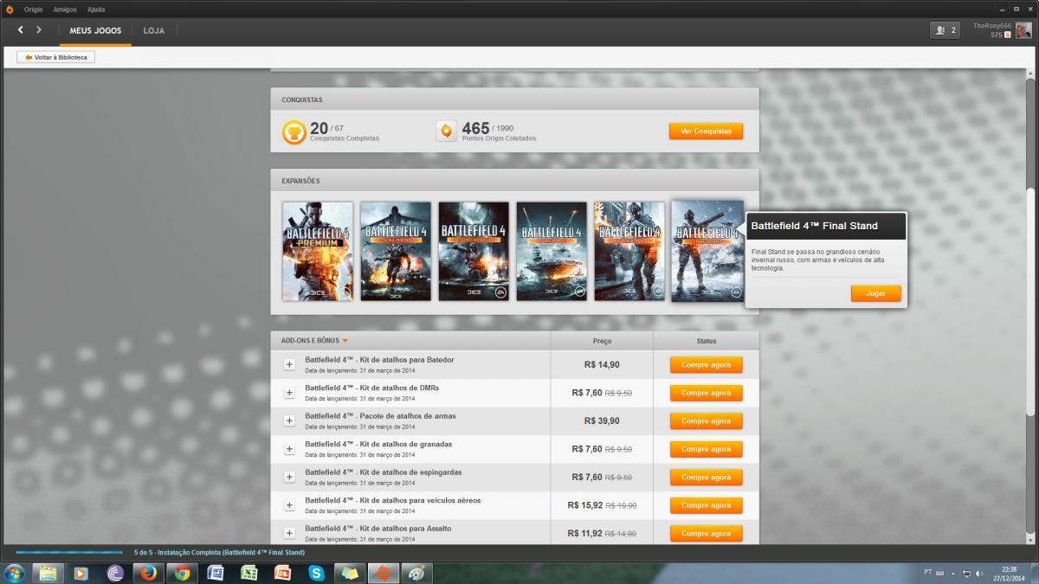Click the gold trophy achievements icon
1039x584 pixels.
[294, 132]
